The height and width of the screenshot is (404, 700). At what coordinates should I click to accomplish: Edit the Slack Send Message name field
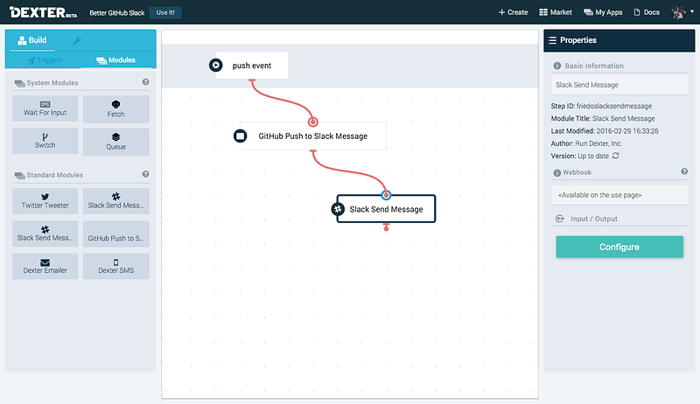click(x=619, y=85)
